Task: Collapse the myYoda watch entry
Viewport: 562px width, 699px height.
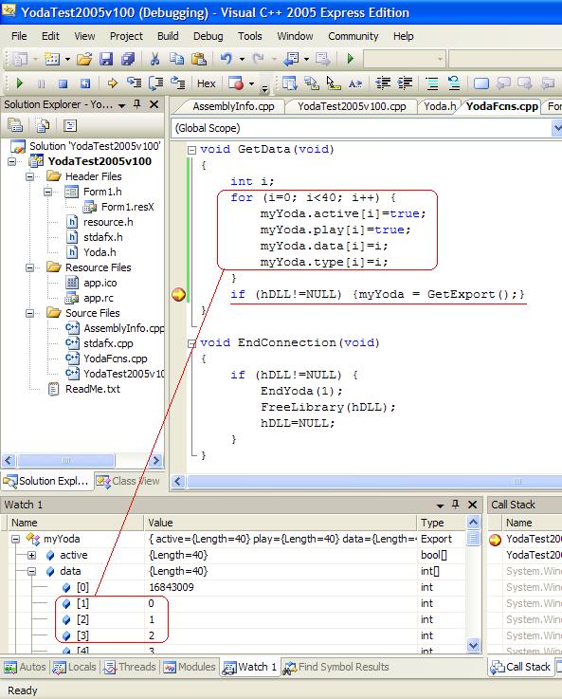Action: click(15, 540)
